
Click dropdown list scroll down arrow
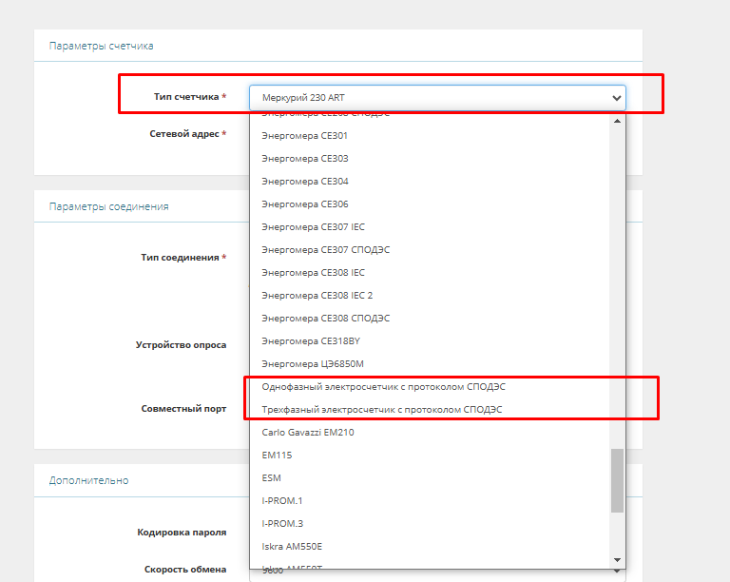point(617,560)
